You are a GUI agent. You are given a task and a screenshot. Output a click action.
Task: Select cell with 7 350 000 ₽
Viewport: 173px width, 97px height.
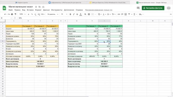click(x=104, y=66)
